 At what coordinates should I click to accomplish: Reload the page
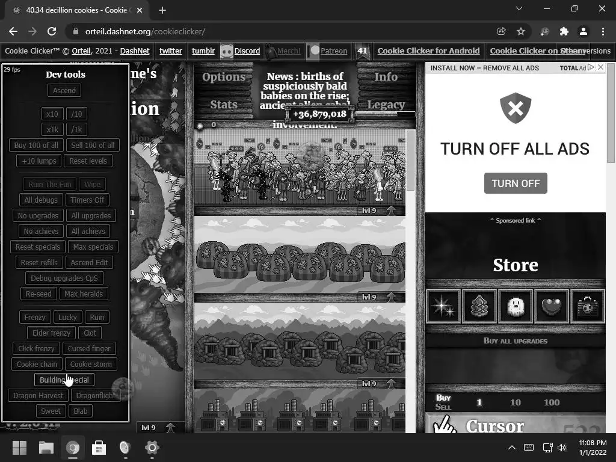coord(52,31)
